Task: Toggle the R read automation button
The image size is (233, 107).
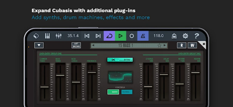Action: [181, 45]
